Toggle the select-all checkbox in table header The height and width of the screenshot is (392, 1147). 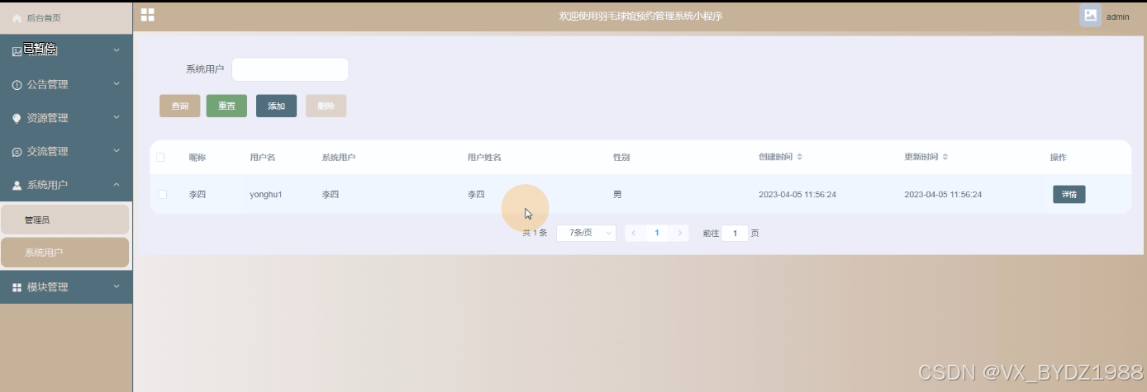pos(161,157)
